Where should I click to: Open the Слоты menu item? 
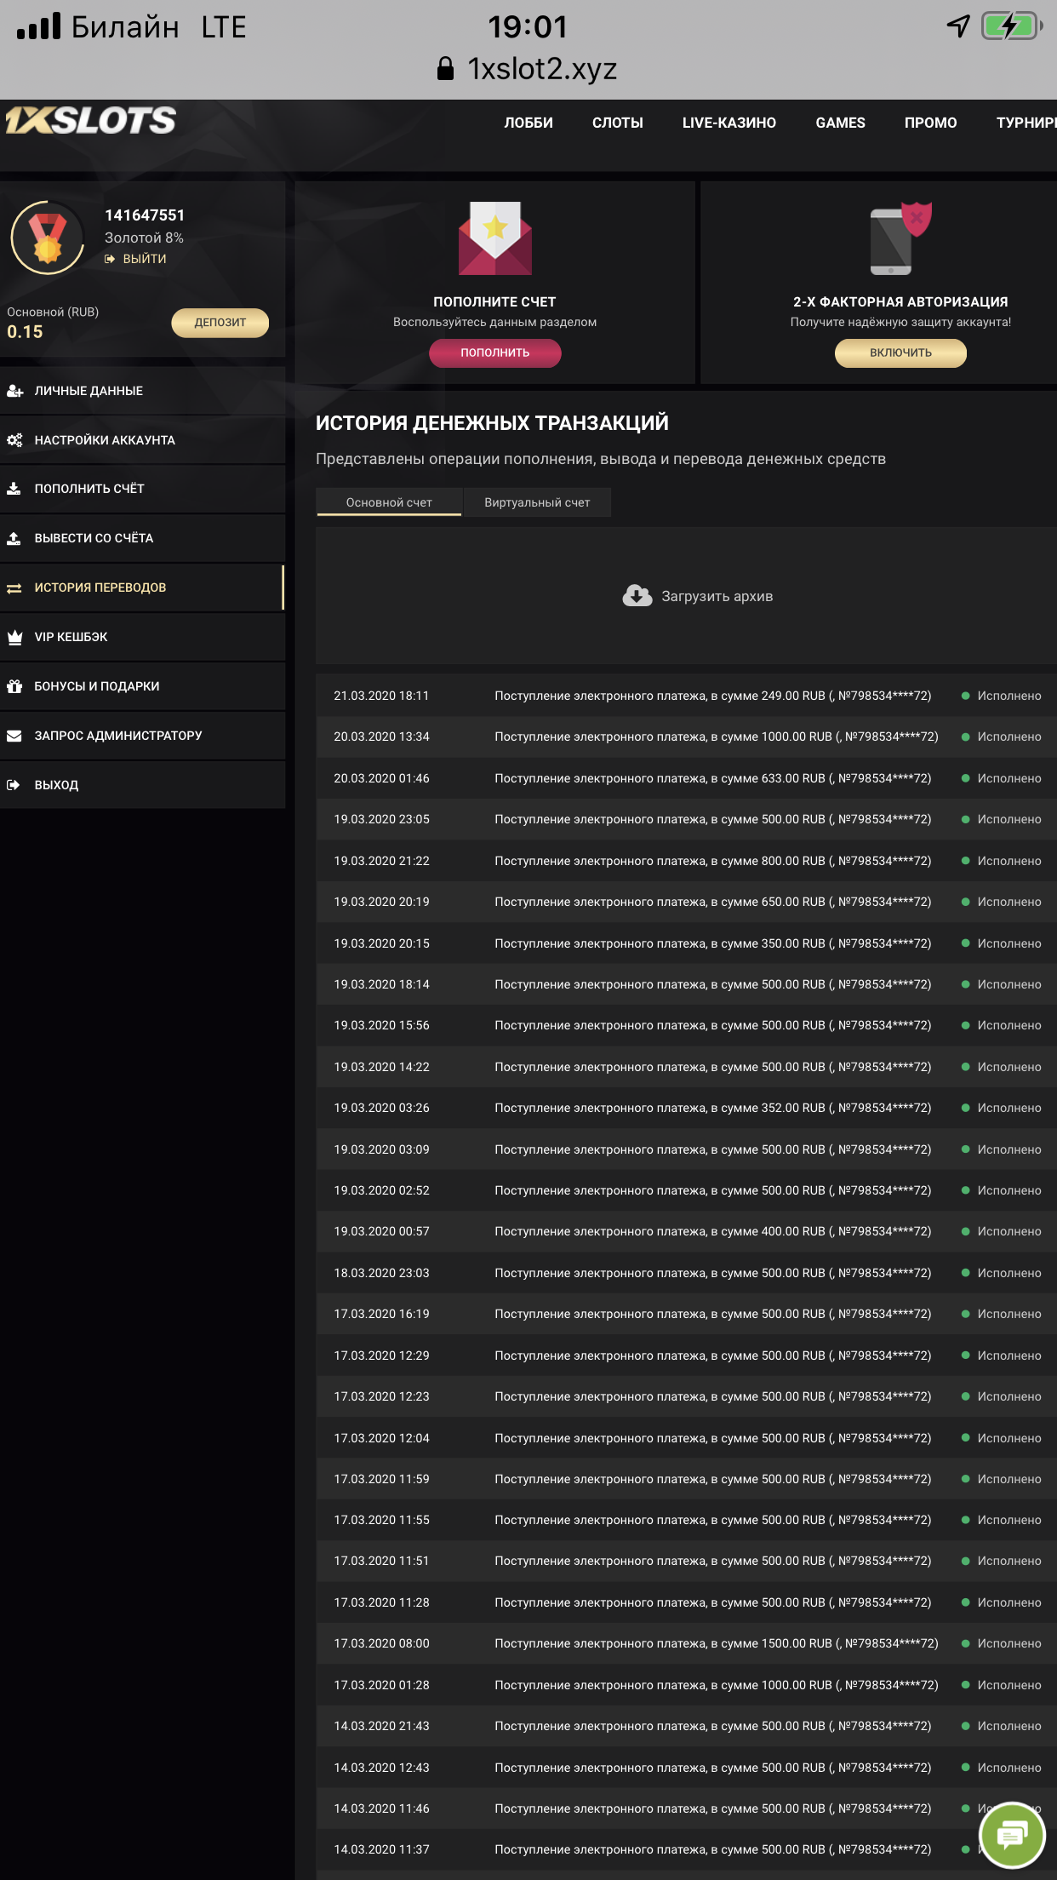617,123
